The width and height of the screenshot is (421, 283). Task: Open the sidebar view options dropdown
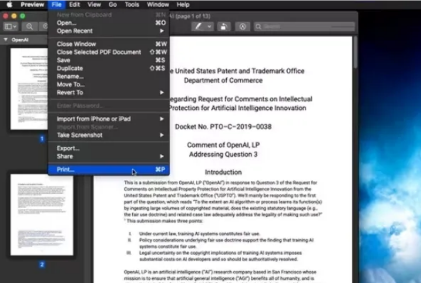pos(11,27)
